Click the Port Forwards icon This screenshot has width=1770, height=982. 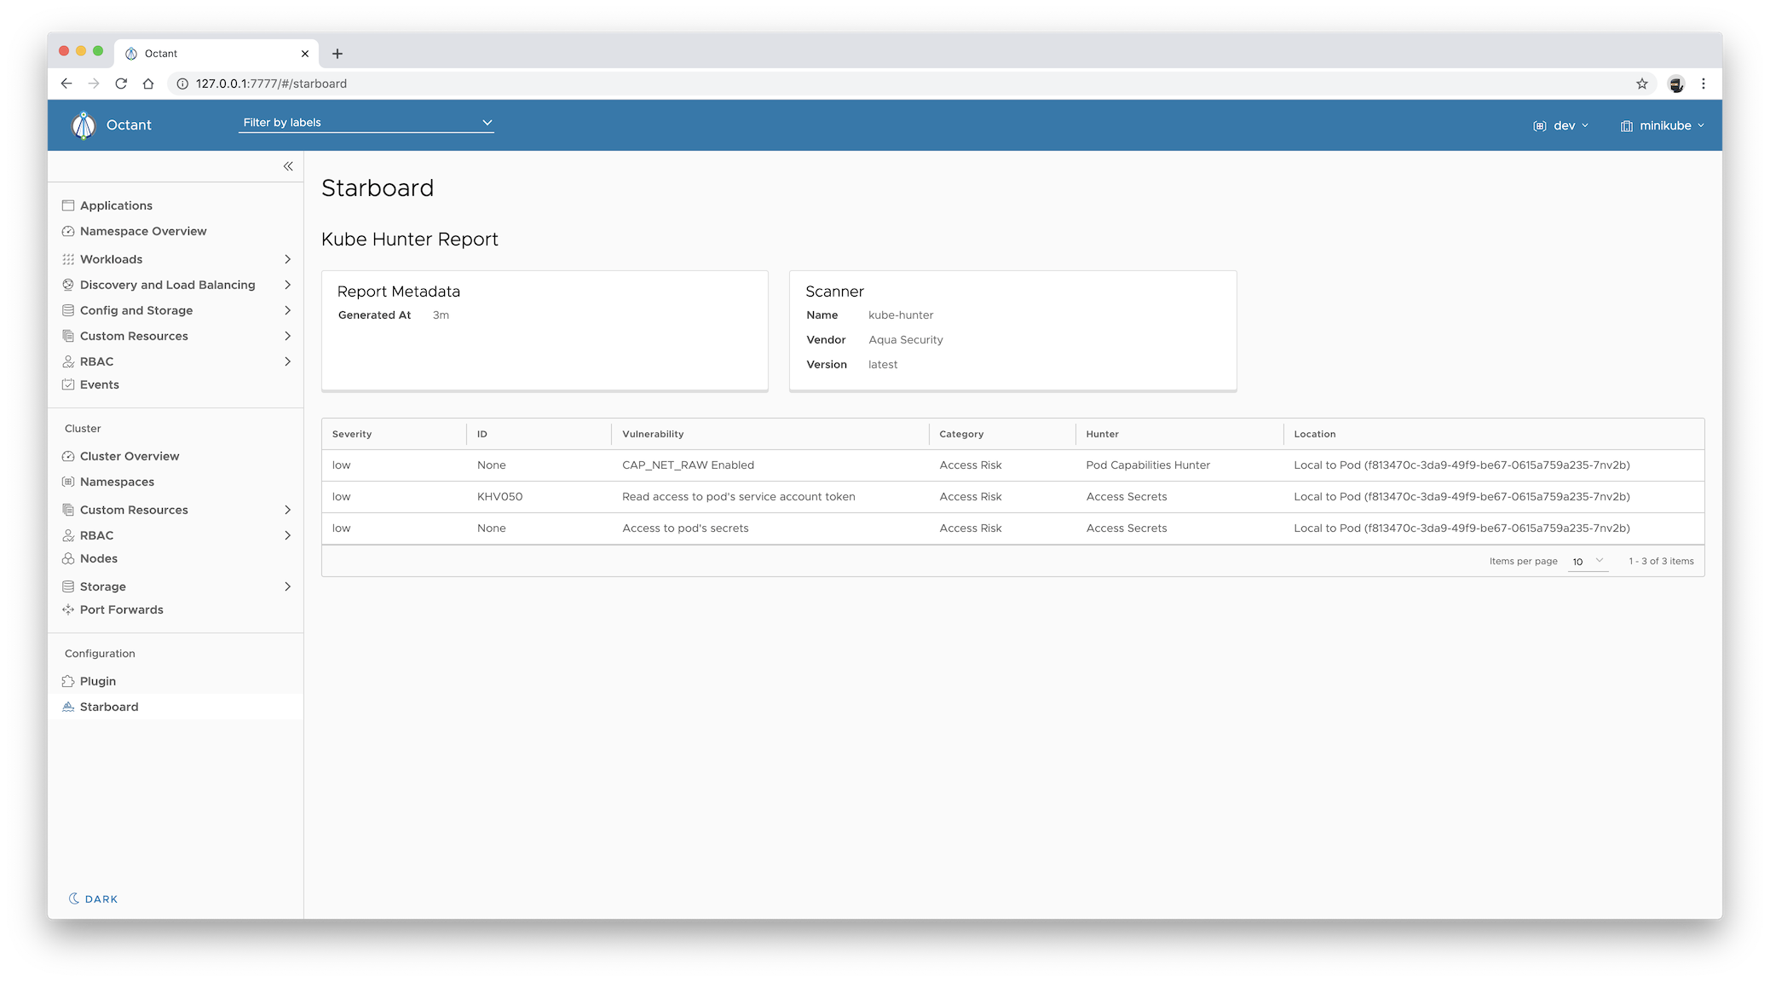point(68,609)
